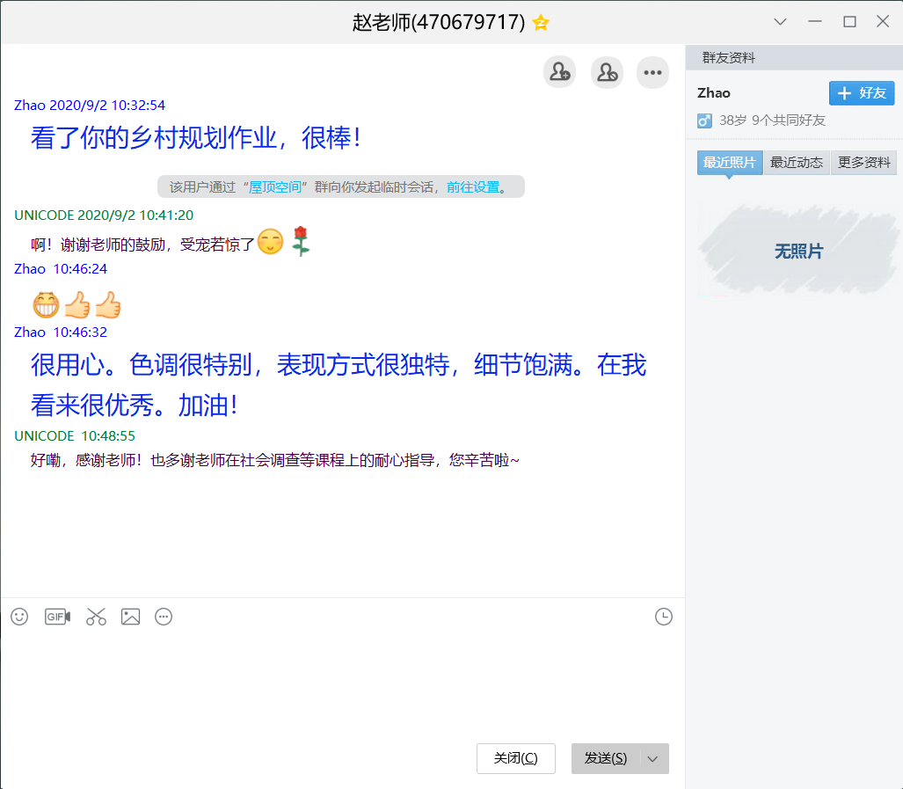Select the scissors screenshot tool
Image resolution: width=903 pixels, height=789 pixels.
click(x=96, y=617)
